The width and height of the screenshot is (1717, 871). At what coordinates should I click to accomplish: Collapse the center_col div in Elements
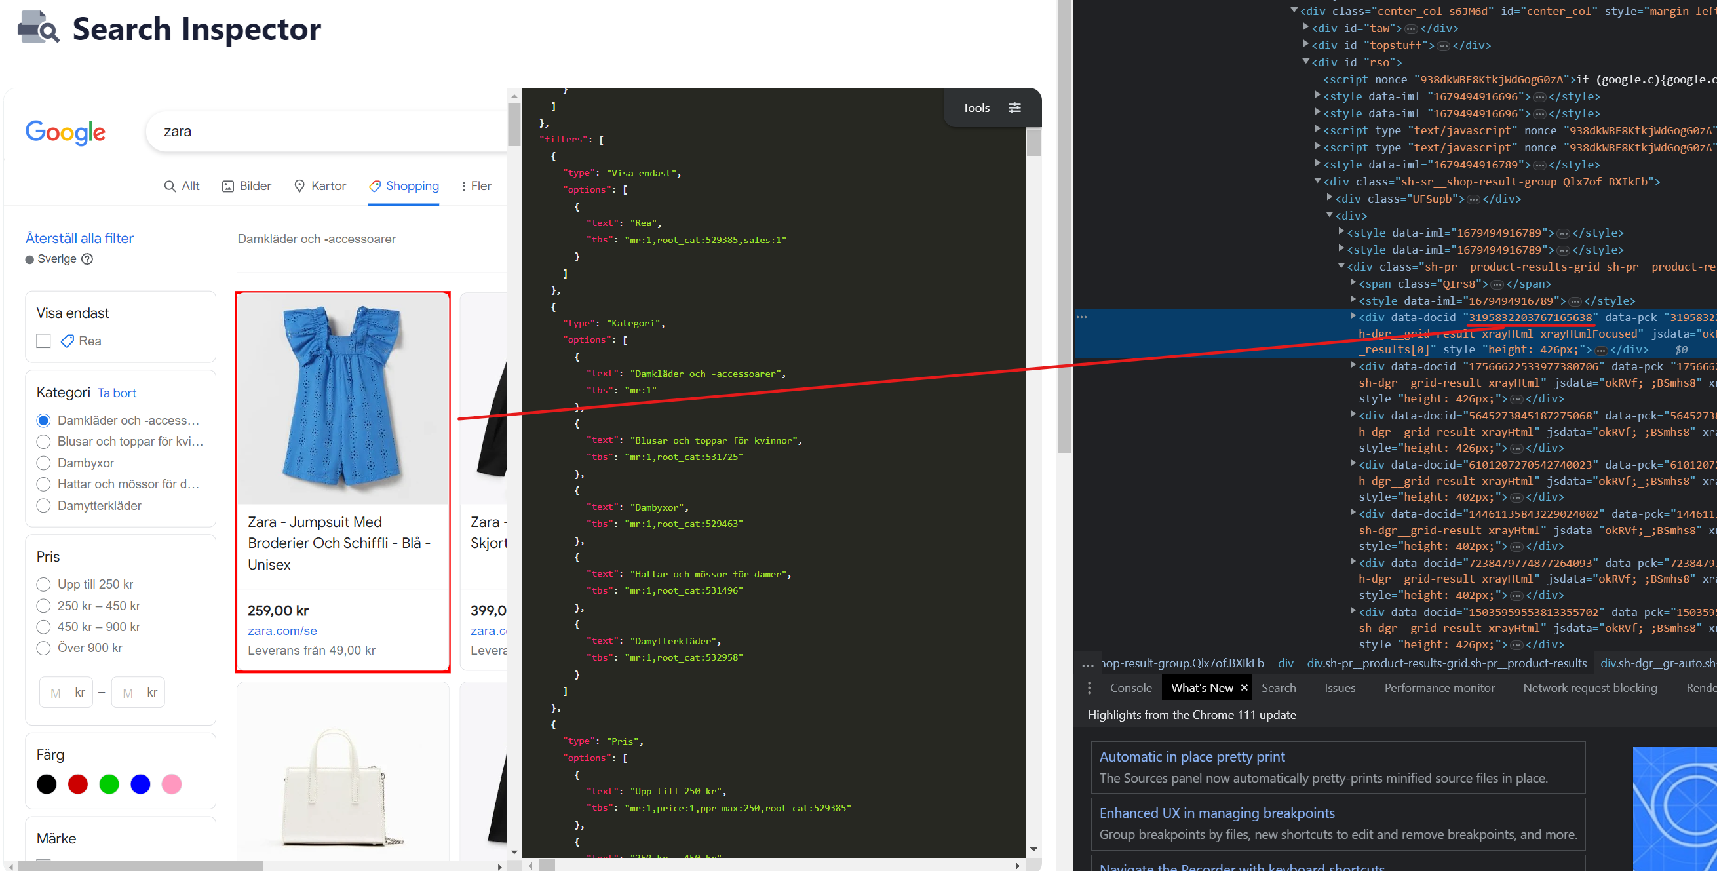1294,10
